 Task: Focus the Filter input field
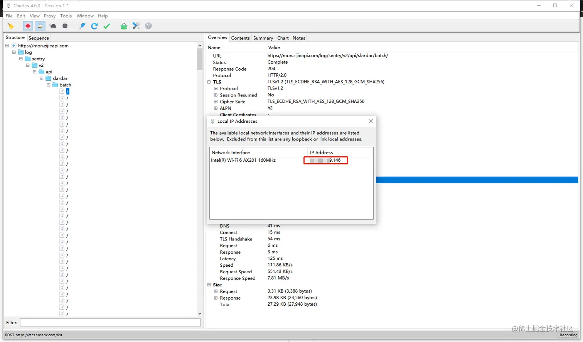coord(110,322)
